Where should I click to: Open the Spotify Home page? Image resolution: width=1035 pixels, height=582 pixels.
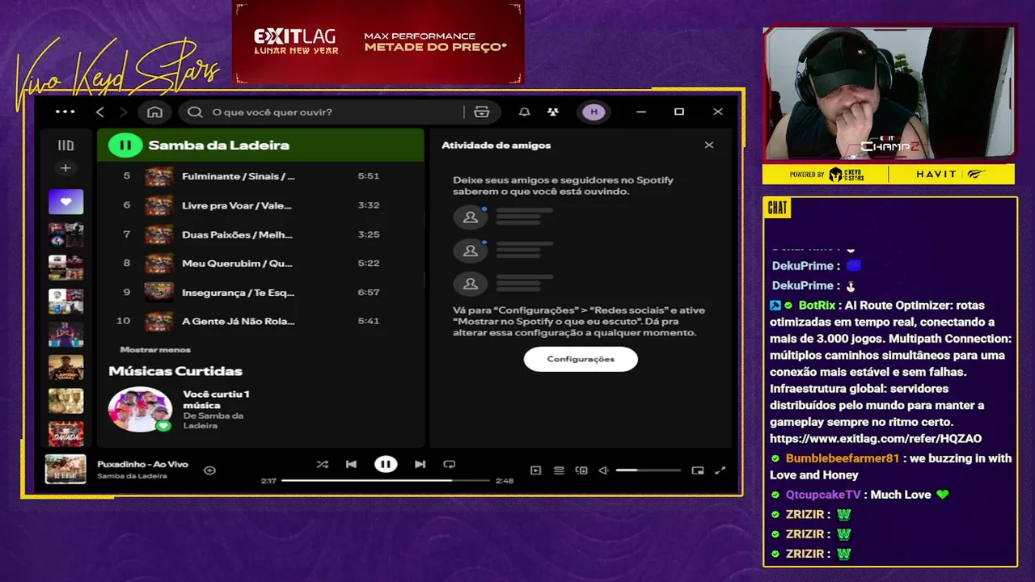click(x=155, y=112)
